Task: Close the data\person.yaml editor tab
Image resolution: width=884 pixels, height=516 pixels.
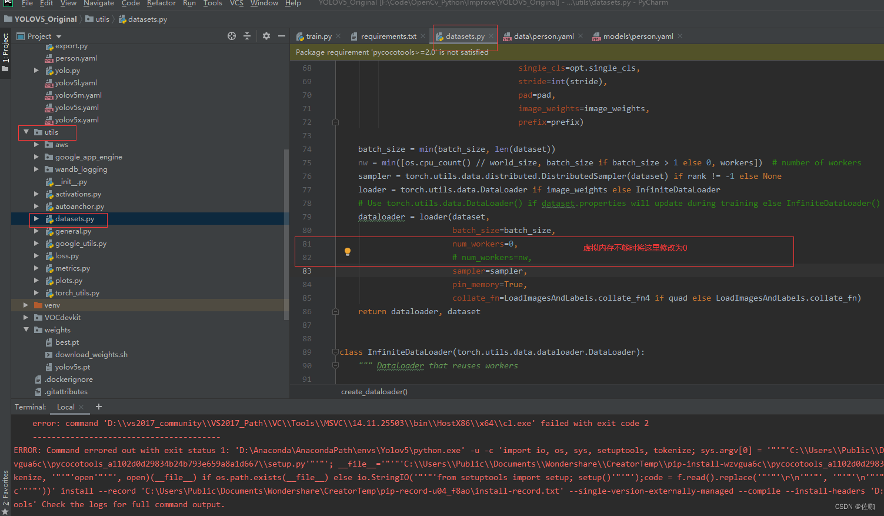Action: pyautogui.click(x=581, y=36)
